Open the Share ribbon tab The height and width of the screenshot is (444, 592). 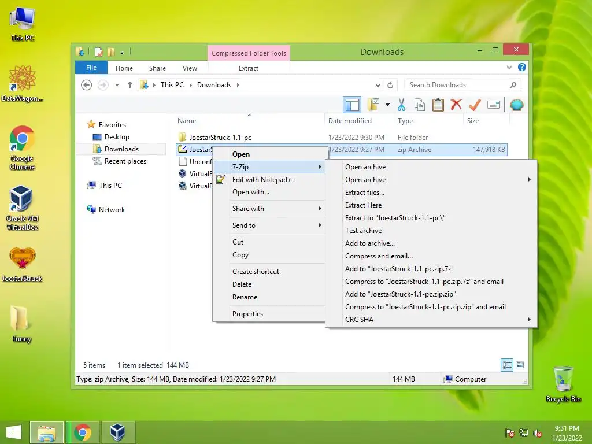pyautogui.click(x=157, y=68)
